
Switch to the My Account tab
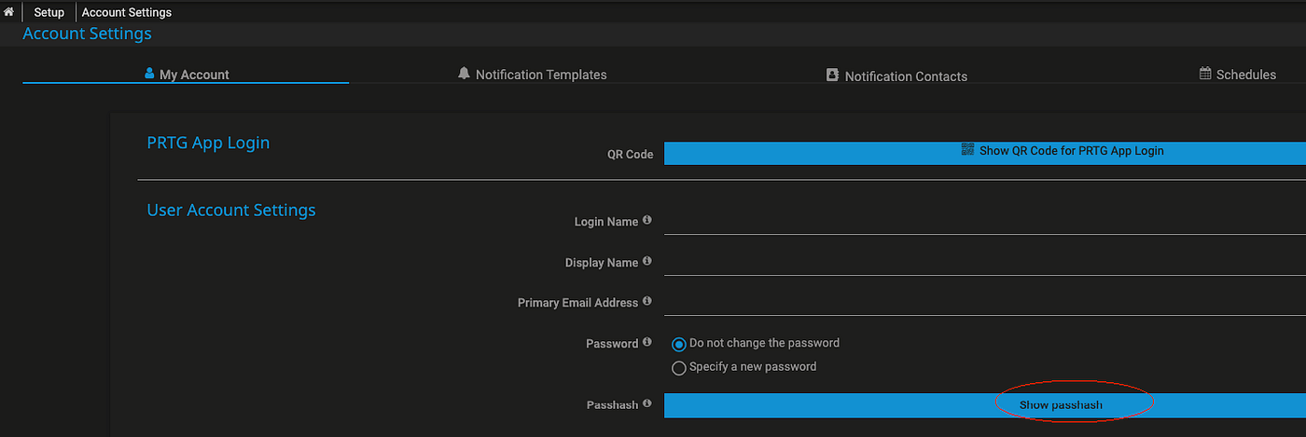[x=186, y=74]
